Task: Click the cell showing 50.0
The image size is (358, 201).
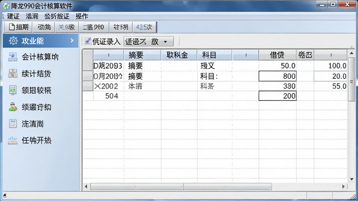Action: [x=277, y=66]
